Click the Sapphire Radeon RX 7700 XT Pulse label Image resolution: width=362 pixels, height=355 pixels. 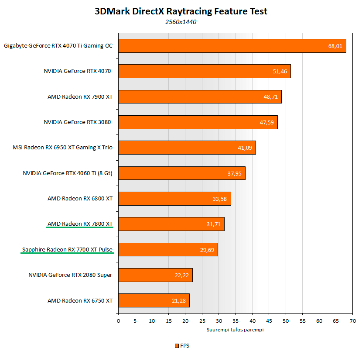(x=67, y=250)
